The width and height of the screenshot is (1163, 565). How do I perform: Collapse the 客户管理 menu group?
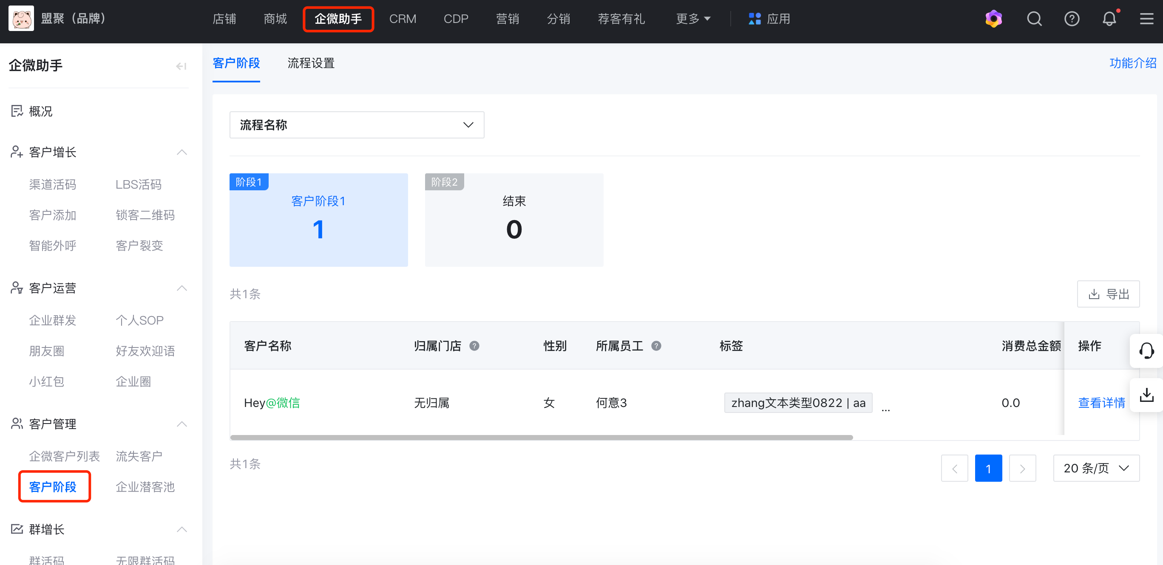coord(182,424)
